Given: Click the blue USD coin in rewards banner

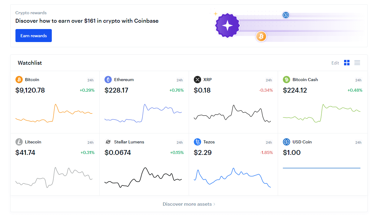Looking at the screenshot, I should click(286, 15).
